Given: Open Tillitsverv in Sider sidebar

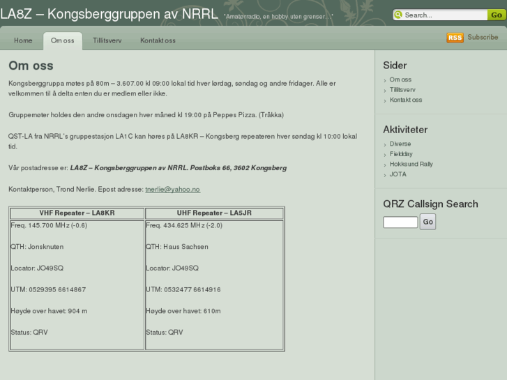Looking at the screenshot, I should point(402,89).
